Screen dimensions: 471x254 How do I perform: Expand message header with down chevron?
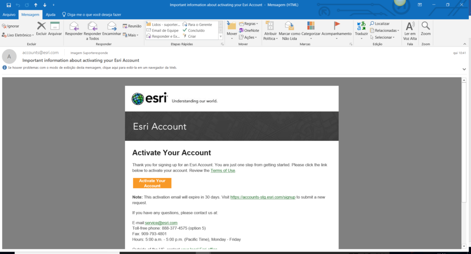464,69
